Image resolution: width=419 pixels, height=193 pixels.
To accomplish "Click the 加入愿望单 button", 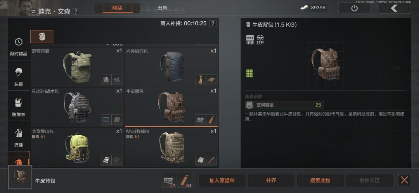I will pos(222,181).
